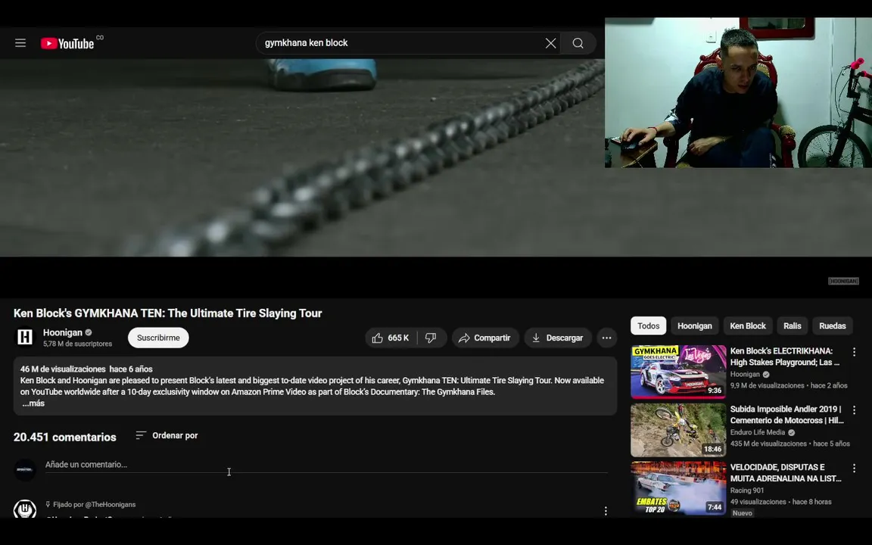Click 46 M de visualizaciones text
Viewport: 872px width, 545px height.
coord(63,369)
